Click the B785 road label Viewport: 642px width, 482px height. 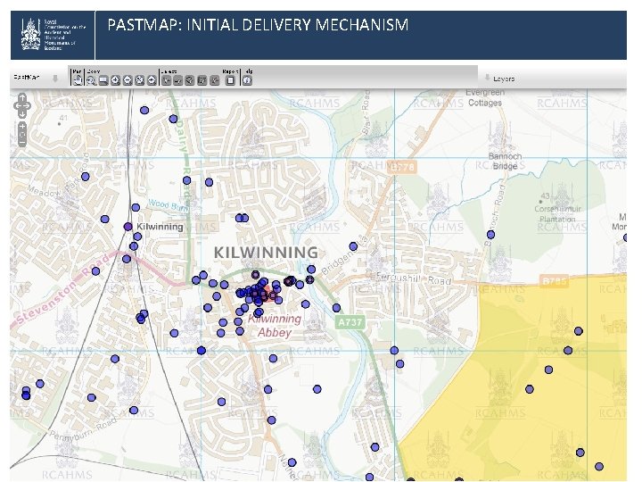point(554,281)
